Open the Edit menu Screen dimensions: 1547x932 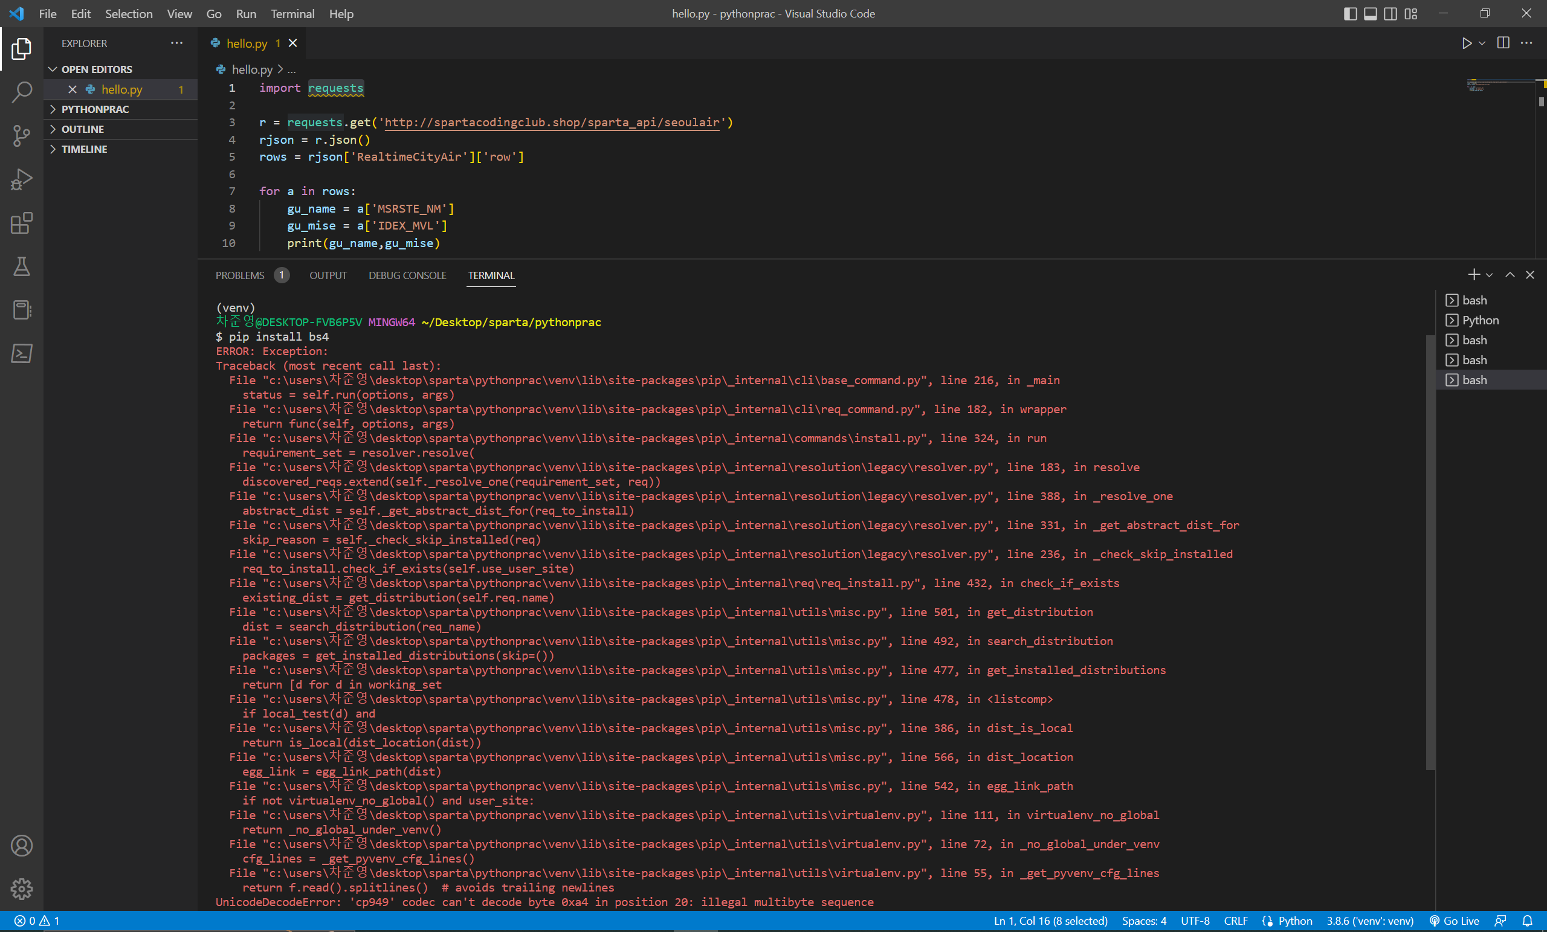click(x=81, y=14)
